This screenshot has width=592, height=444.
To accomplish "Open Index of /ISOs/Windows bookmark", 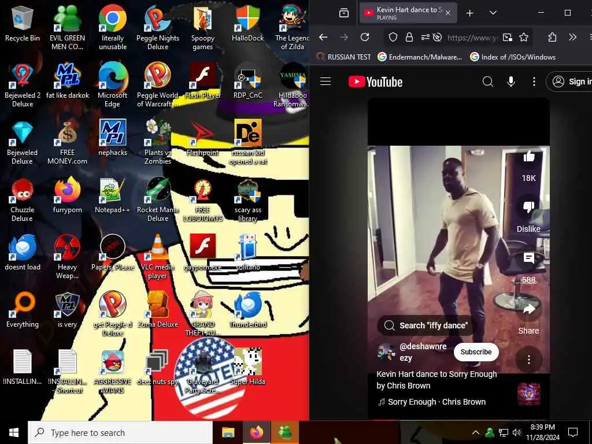I will click(513, 57).
